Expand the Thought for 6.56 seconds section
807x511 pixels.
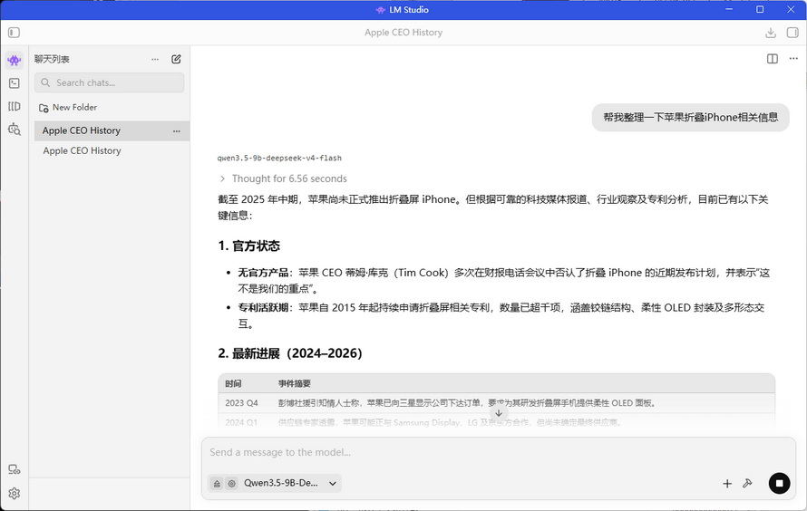point(283,178)
